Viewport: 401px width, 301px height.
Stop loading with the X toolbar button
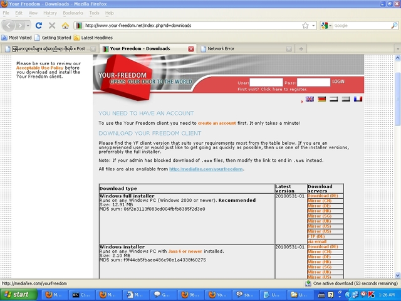(x=52, y=25)
